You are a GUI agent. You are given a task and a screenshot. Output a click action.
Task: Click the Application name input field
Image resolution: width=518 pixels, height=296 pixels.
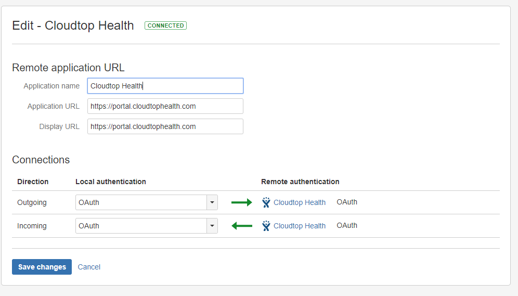(x=165, y=86)
